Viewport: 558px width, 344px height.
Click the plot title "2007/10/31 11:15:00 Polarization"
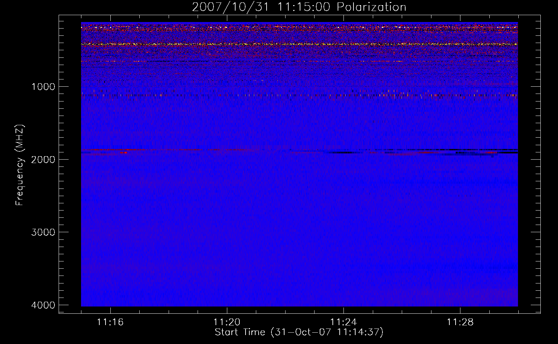click(299, 7)
